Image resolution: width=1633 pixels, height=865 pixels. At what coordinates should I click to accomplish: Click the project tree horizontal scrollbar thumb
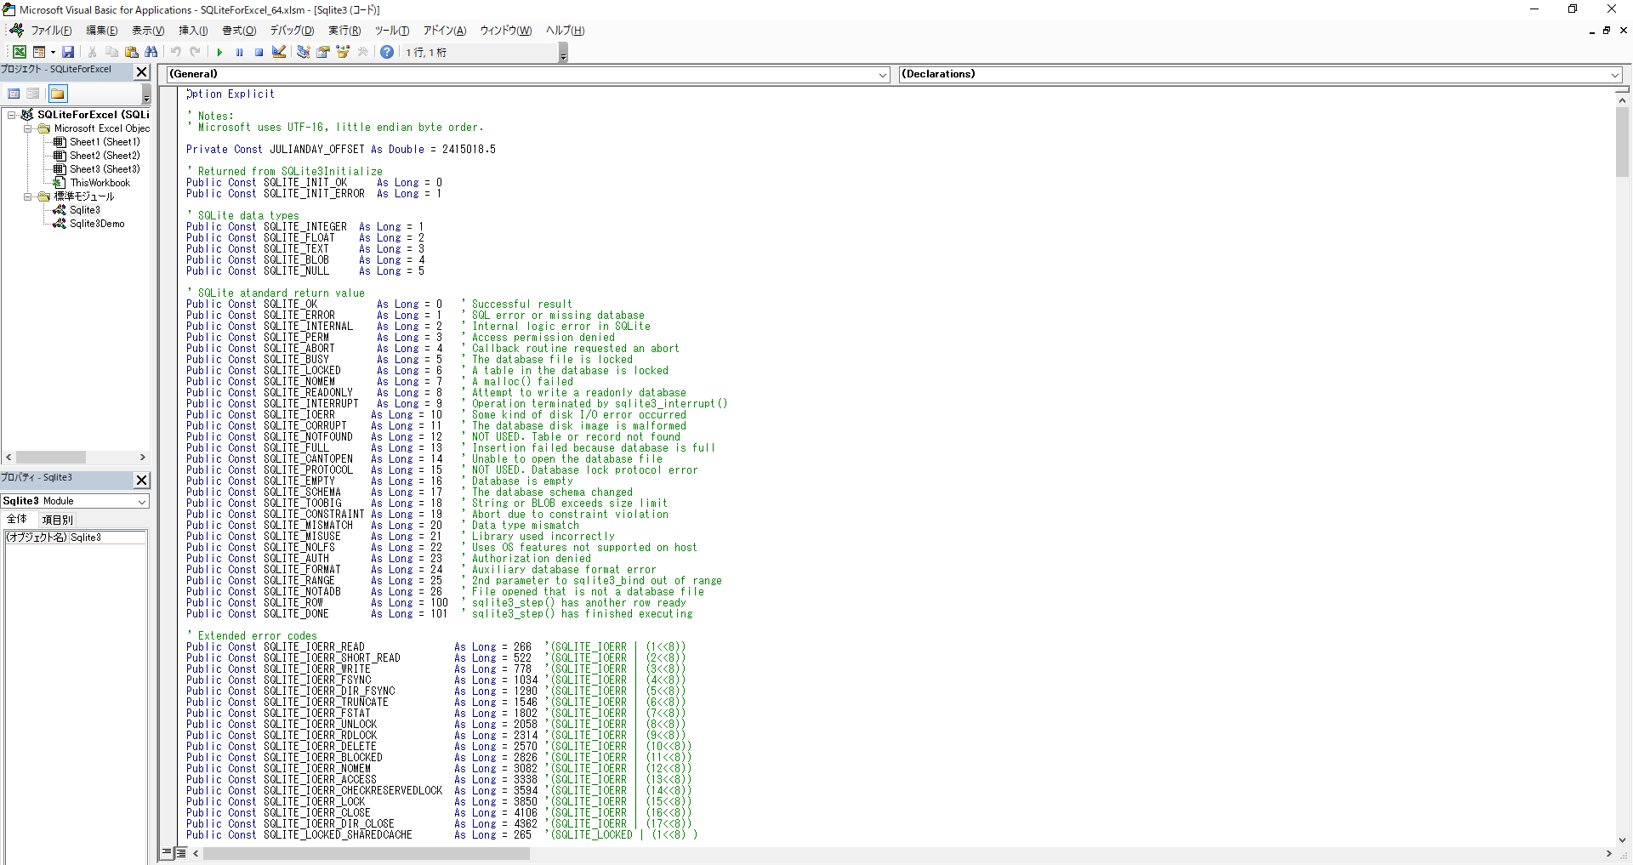(51, 458)
